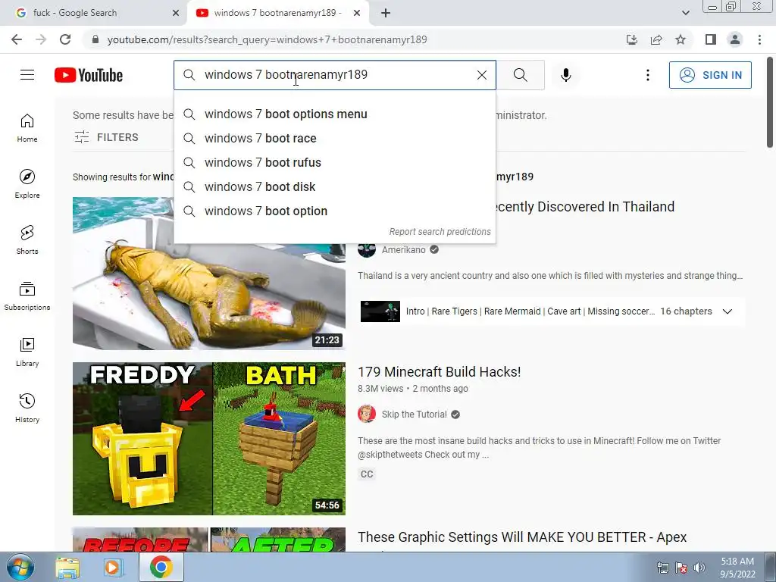Screen dimensions: 776x582
Task: Click the SIGN IN button
Action: (x=710, y=75)
